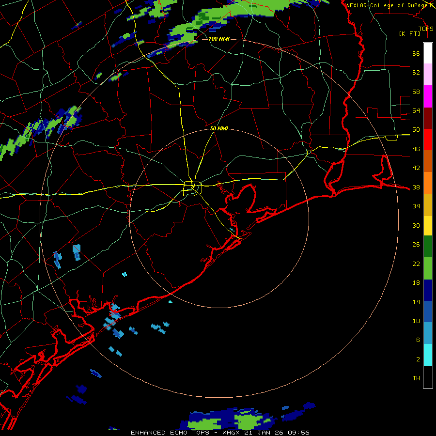Click the black TH legend swatch
This screenshot has width=436, height=436.
click(428, 377)
